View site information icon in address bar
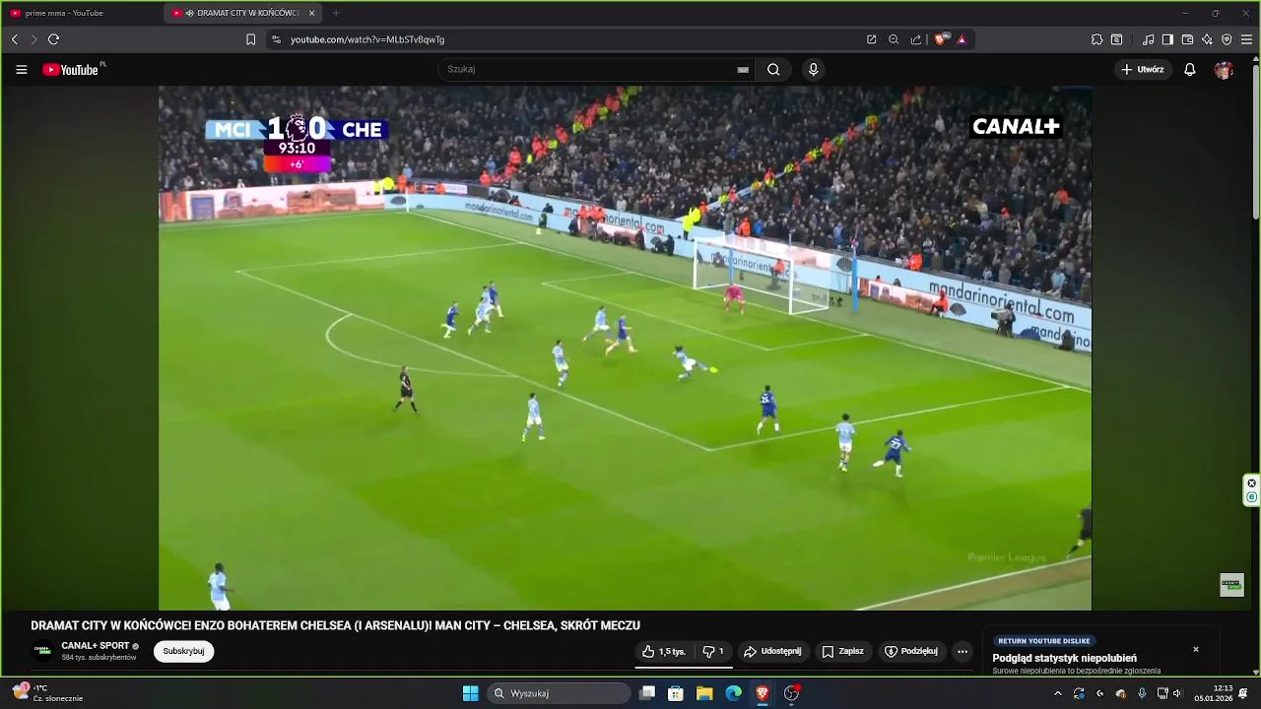This screenshot has height=709, width=1261. pyautogui.click(x=276, y=39)
